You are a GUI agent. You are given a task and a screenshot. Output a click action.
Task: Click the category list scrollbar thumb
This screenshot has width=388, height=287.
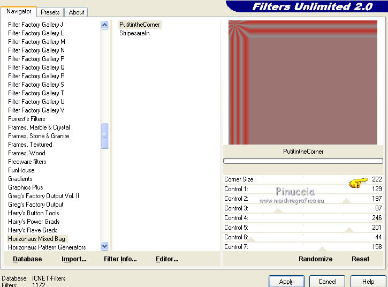point(105,135)
